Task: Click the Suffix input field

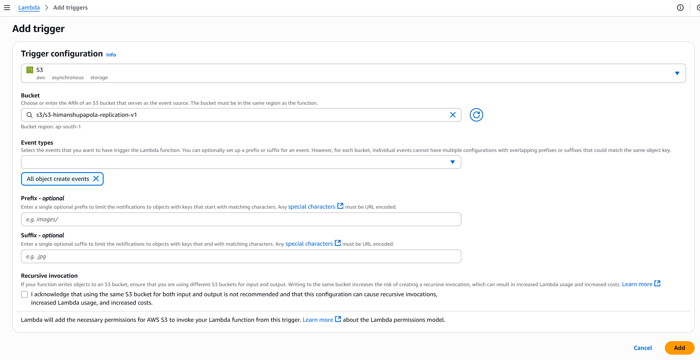Action: pyautogui.click(x=241, y=256)
